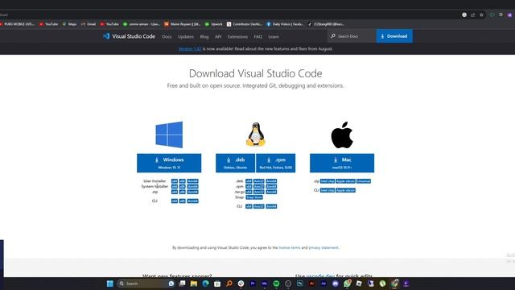The width and height of the screenshot is (515, 290).
Task: Select x64 for the Linux .deb
Action: point(249,181)
